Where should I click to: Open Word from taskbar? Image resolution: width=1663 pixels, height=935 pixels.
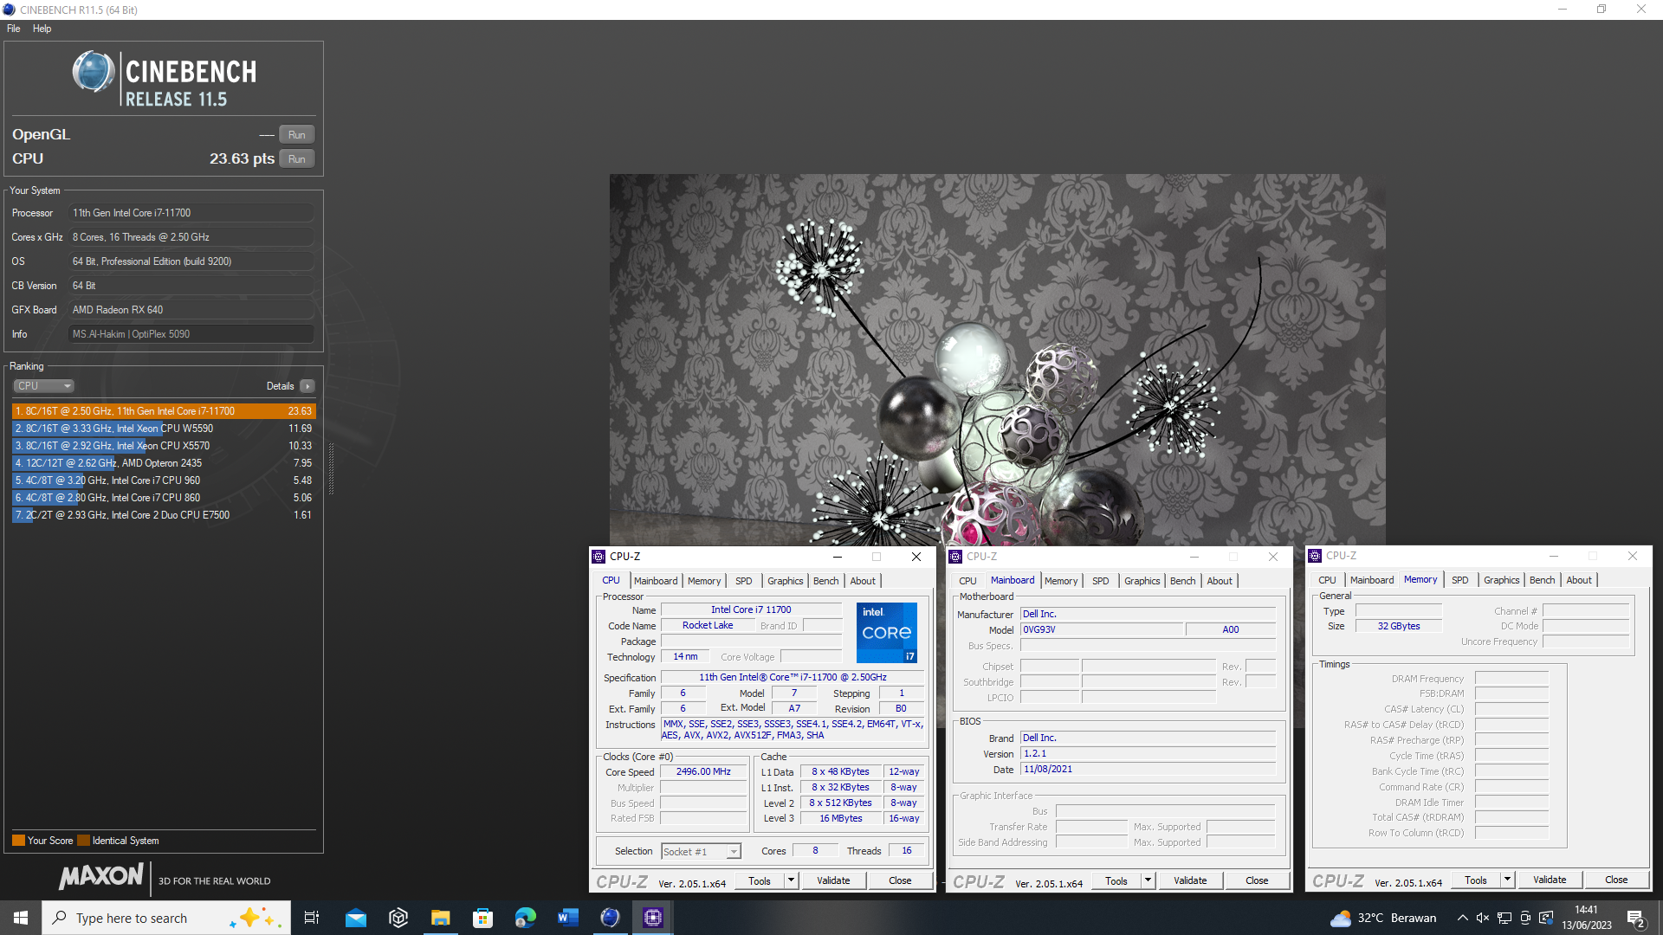(568, 918)
